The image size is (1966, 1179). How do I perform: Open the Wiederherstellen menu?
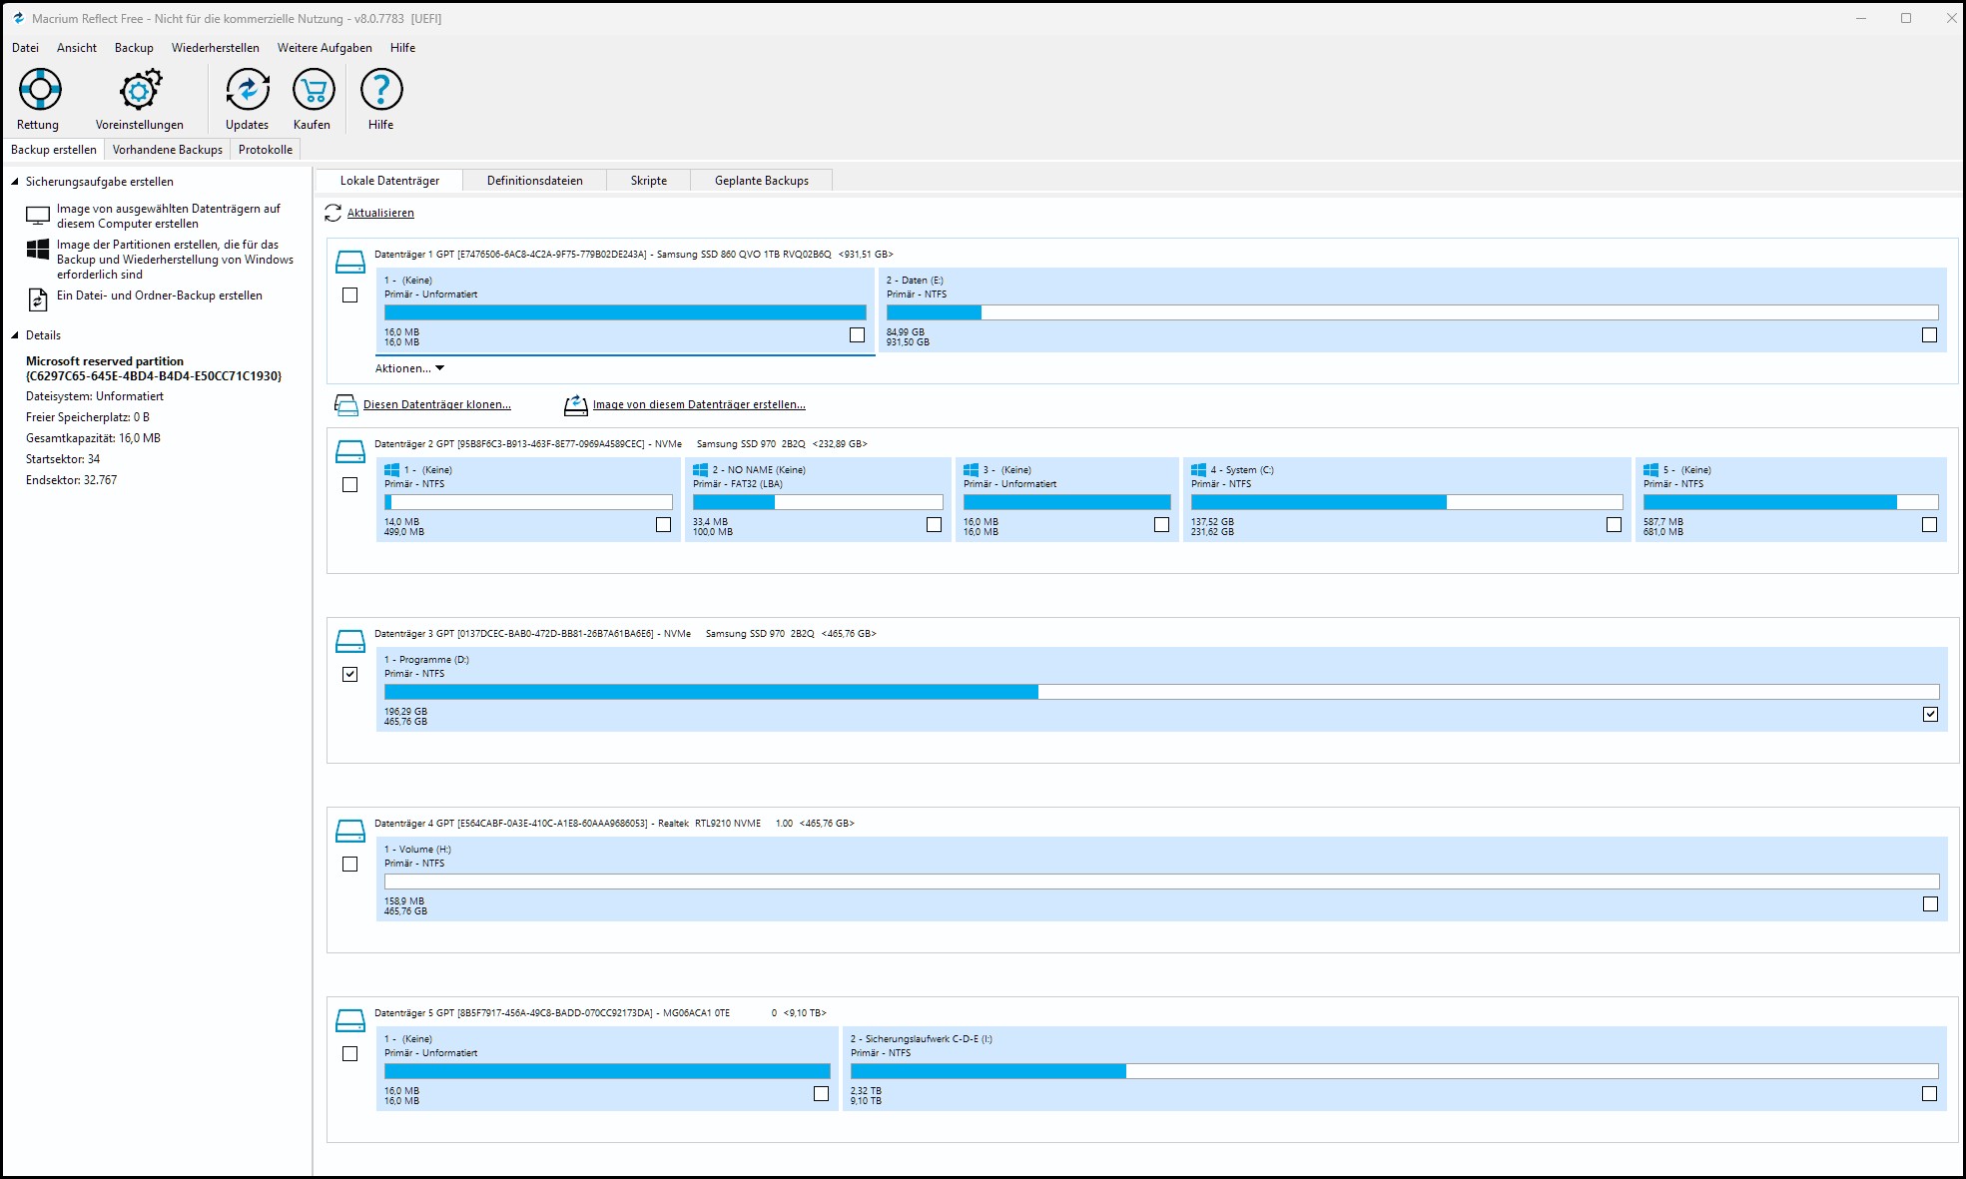(x=215, y=48)
